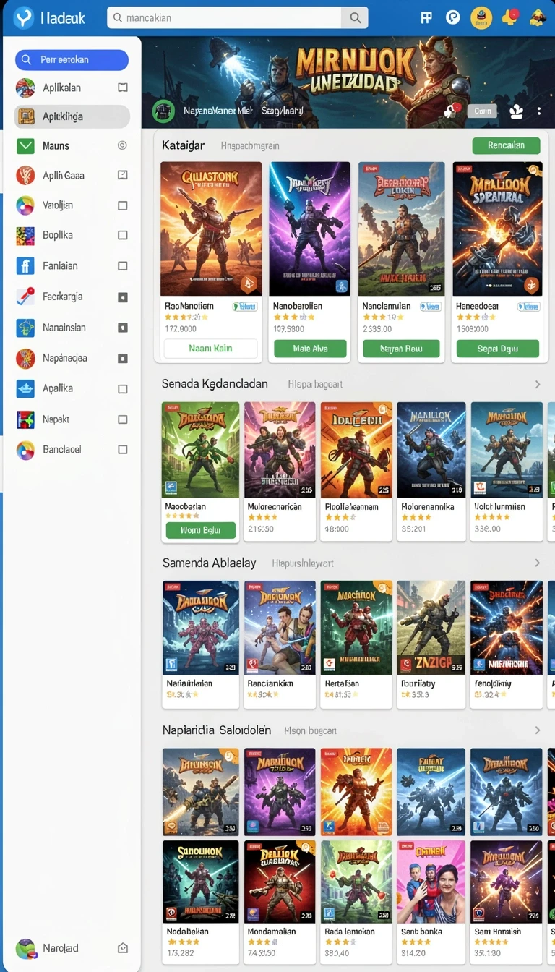Select the Aplikalan sidebar item
Screen dimensions: 555x972
[x=72, y=88]
